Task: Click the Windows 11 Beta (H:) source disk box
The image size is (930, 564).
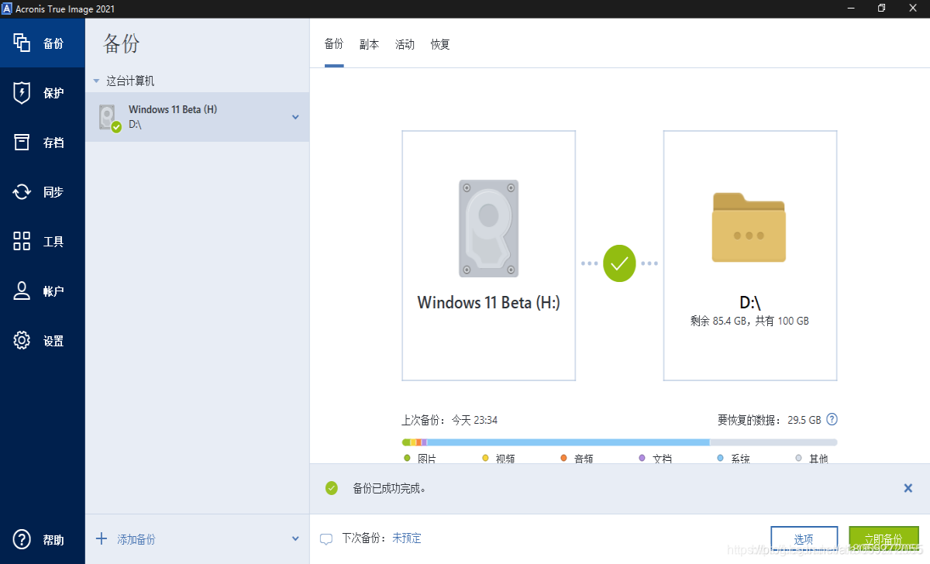Action: 488,256
